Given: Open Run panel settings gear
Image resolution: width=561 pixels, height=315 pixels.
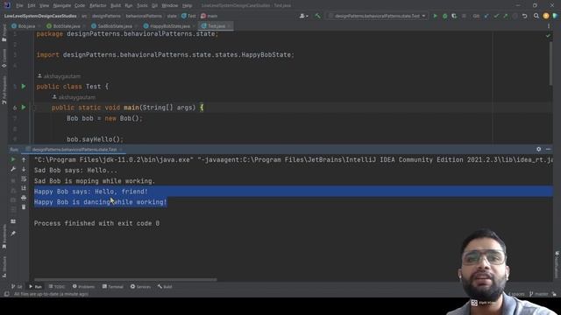Looking at the screenshot, I should click(538, 149).
